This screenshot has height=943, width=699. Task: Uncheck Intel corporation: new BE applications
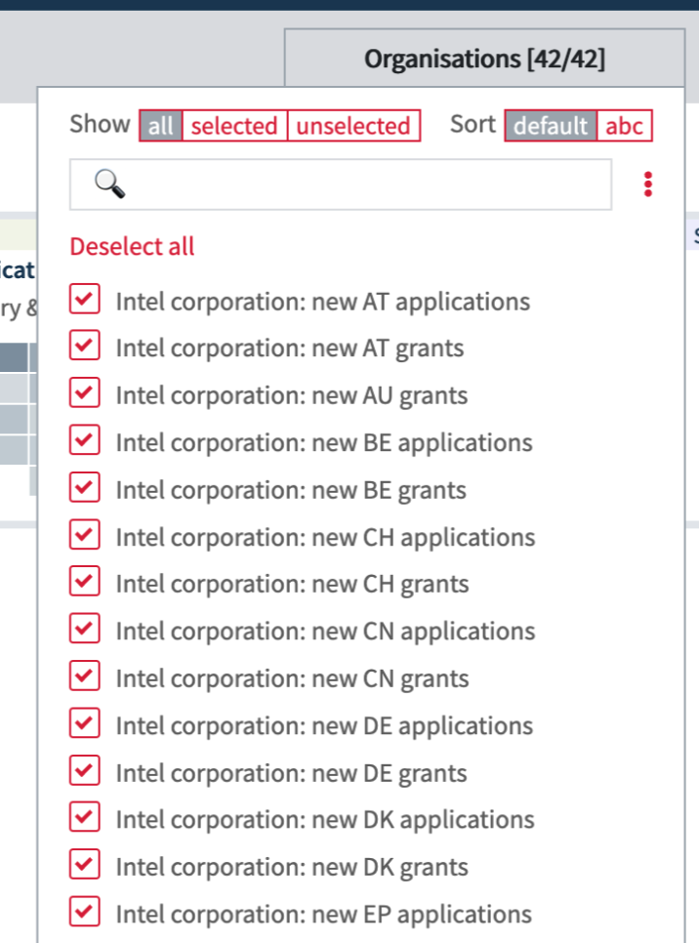(x=84, y=439)
